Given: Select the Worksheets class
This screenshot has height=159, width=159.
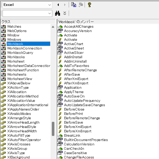Looking at the screenshot, I should [17, 75].
